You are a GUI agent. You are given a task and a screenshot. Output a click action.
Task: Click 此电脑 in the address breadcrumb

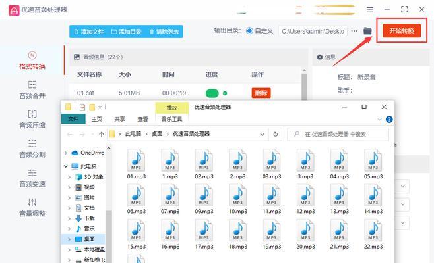[x=133, y=134]
